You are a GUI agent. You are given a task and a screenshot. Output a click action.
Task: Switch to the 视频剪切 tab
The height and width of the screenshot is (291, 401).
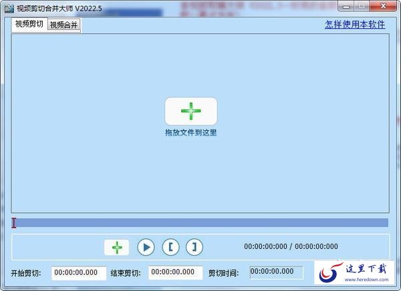[29, 24]
